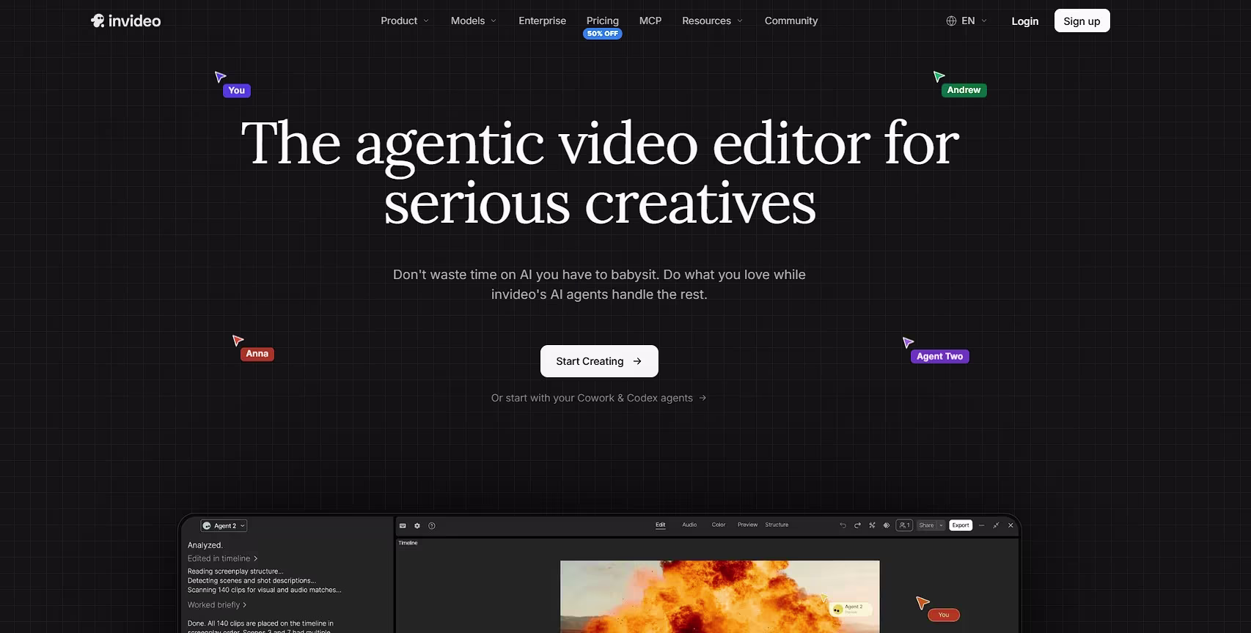Open the settings gear in the editor preview
The image size is (1251, 633).
(x=417, y=525)
